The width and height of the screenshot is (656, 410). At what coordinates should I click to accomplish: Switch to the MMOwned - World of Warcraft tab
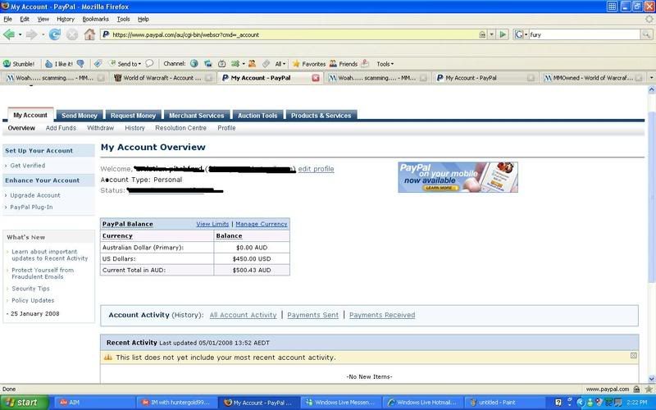point(592,78)
